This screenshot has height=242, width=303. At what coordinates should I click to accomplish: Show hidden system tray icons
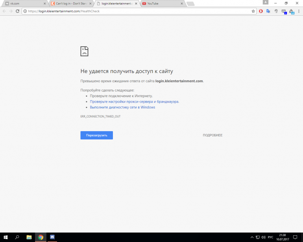[x=252, y=237]
